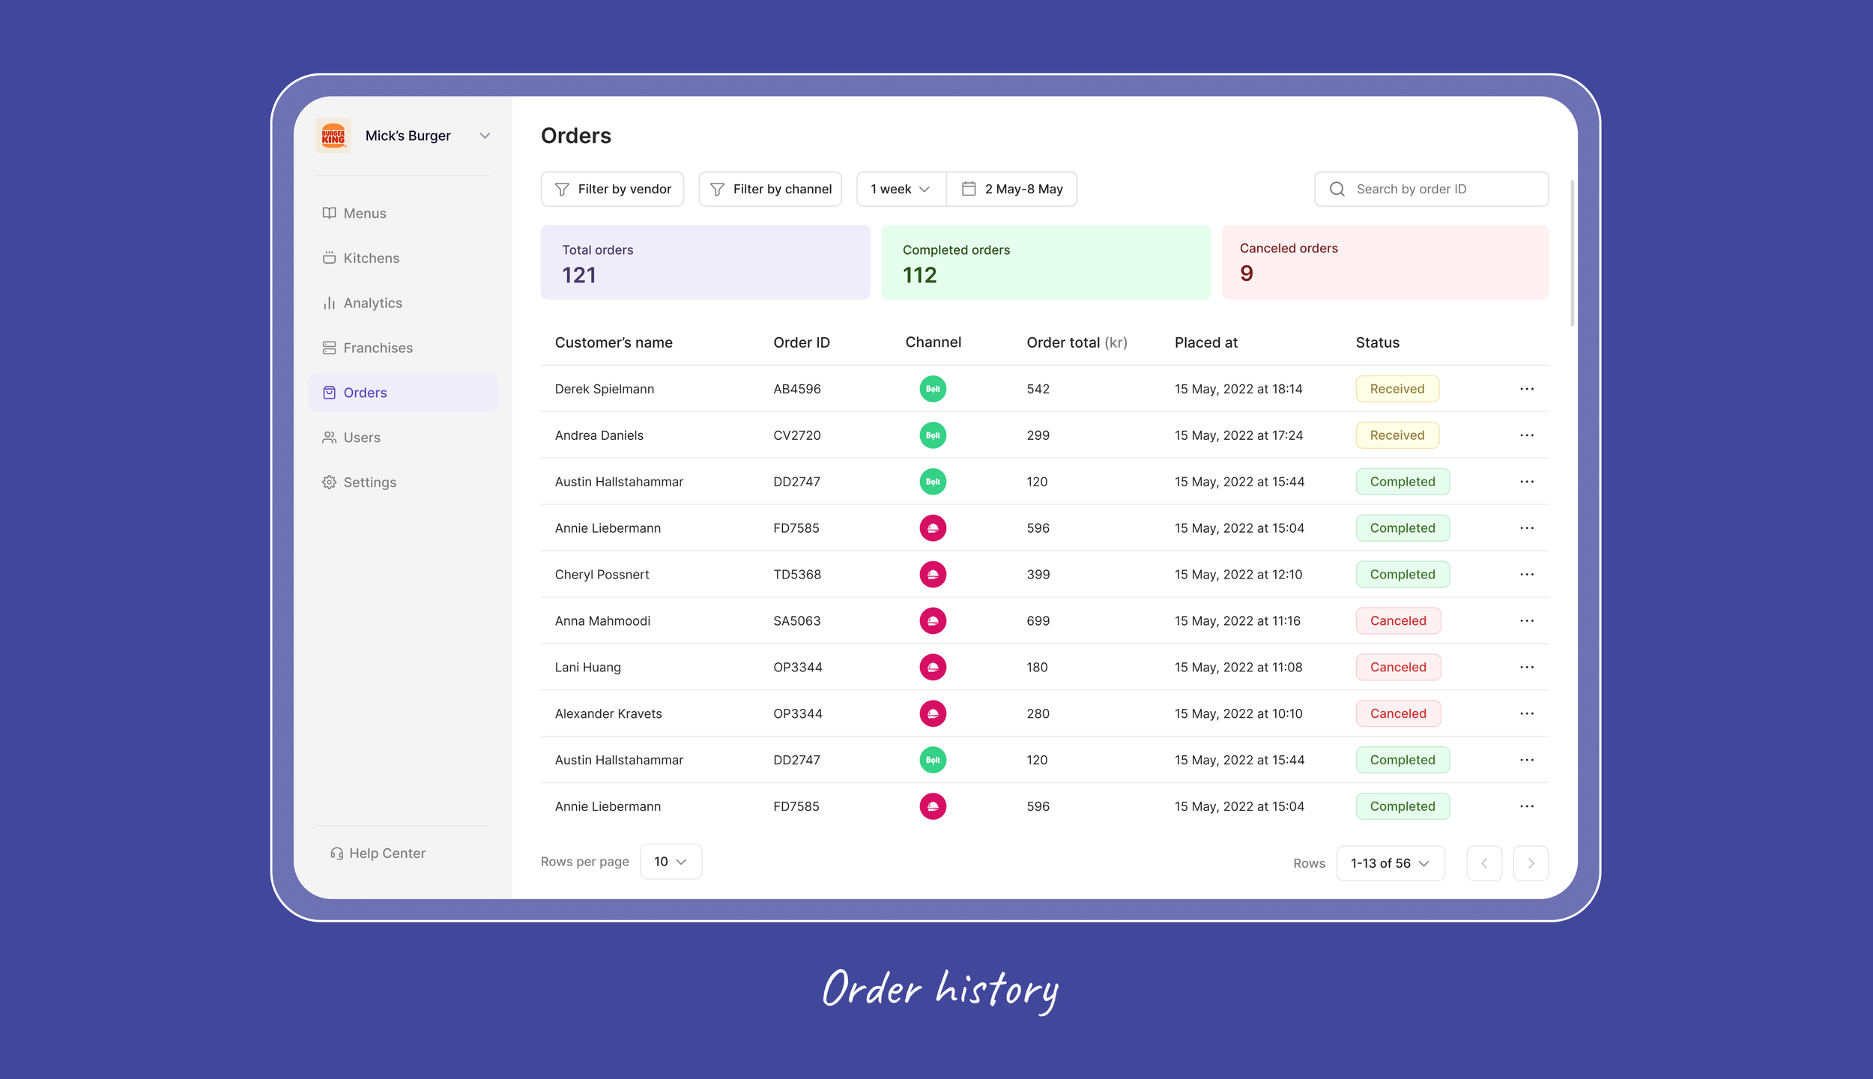Click the Total orders 121 card
1873x1079 pixels.
tap(705, 262)
